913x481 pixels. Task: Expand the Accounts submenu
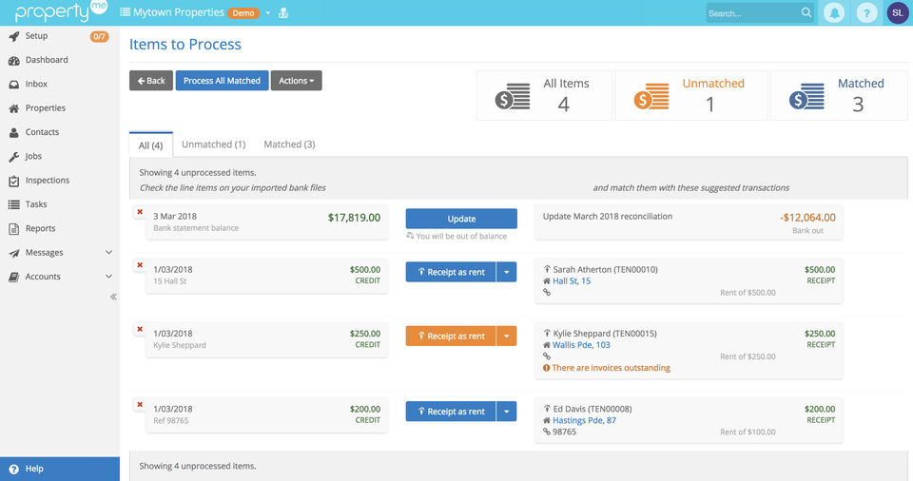coord(108,276)
